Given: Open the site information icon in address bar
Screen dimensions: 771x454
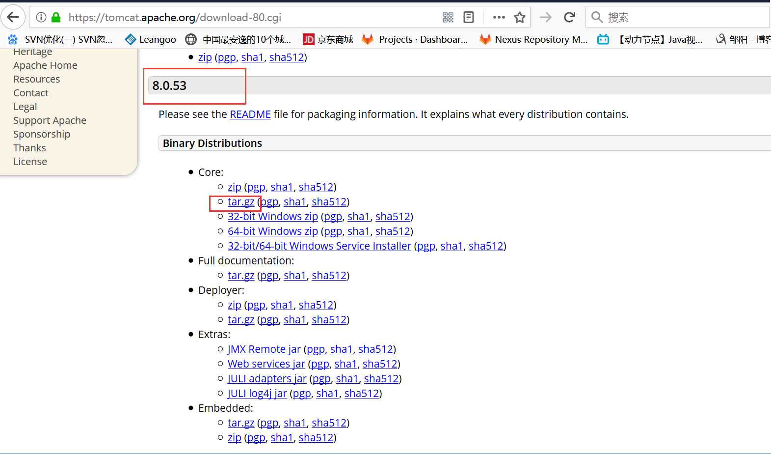Looking at the screenshot, I should point(41,17).
